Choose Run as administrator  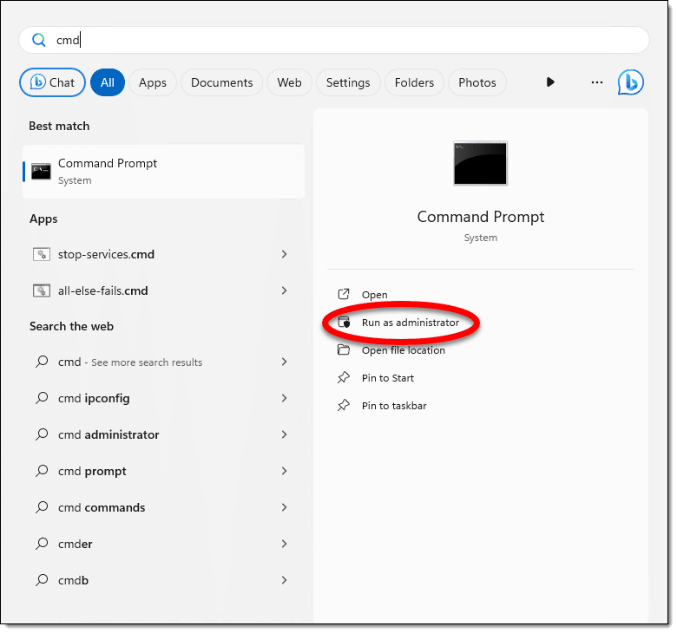(x=410, y=323)
